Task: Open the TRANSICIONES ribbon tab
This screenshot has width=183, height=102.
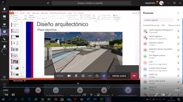Action: pyautogui.click(x=35, y=13)
